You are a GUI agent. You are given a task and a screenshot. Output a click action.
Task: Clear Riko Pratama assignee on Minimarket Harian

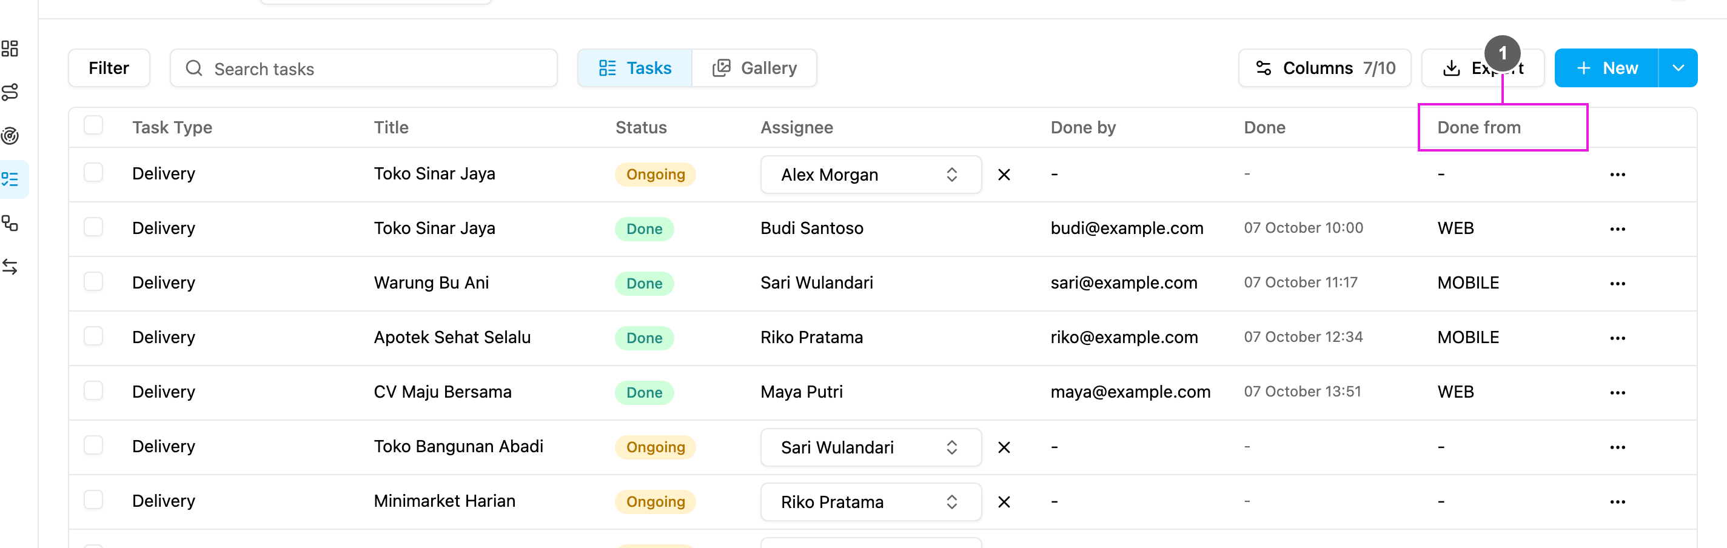pyautogui.click(x=1004, y=502)
